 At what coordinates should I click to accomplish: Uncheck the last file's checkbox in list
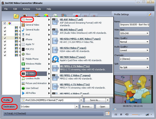coord(5,55)
